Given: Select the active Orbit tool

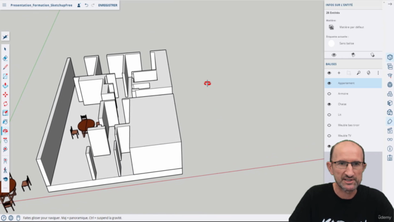Looking at the screenshot, I should click(x=6, y=131).
